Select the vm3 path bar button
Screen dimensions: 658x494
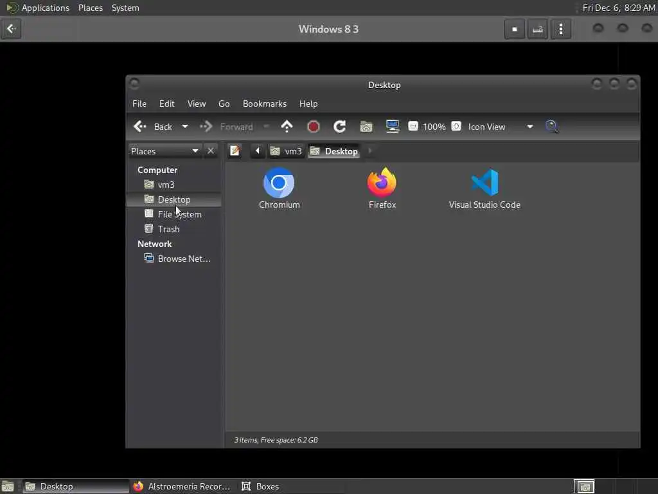coord(286,151)
